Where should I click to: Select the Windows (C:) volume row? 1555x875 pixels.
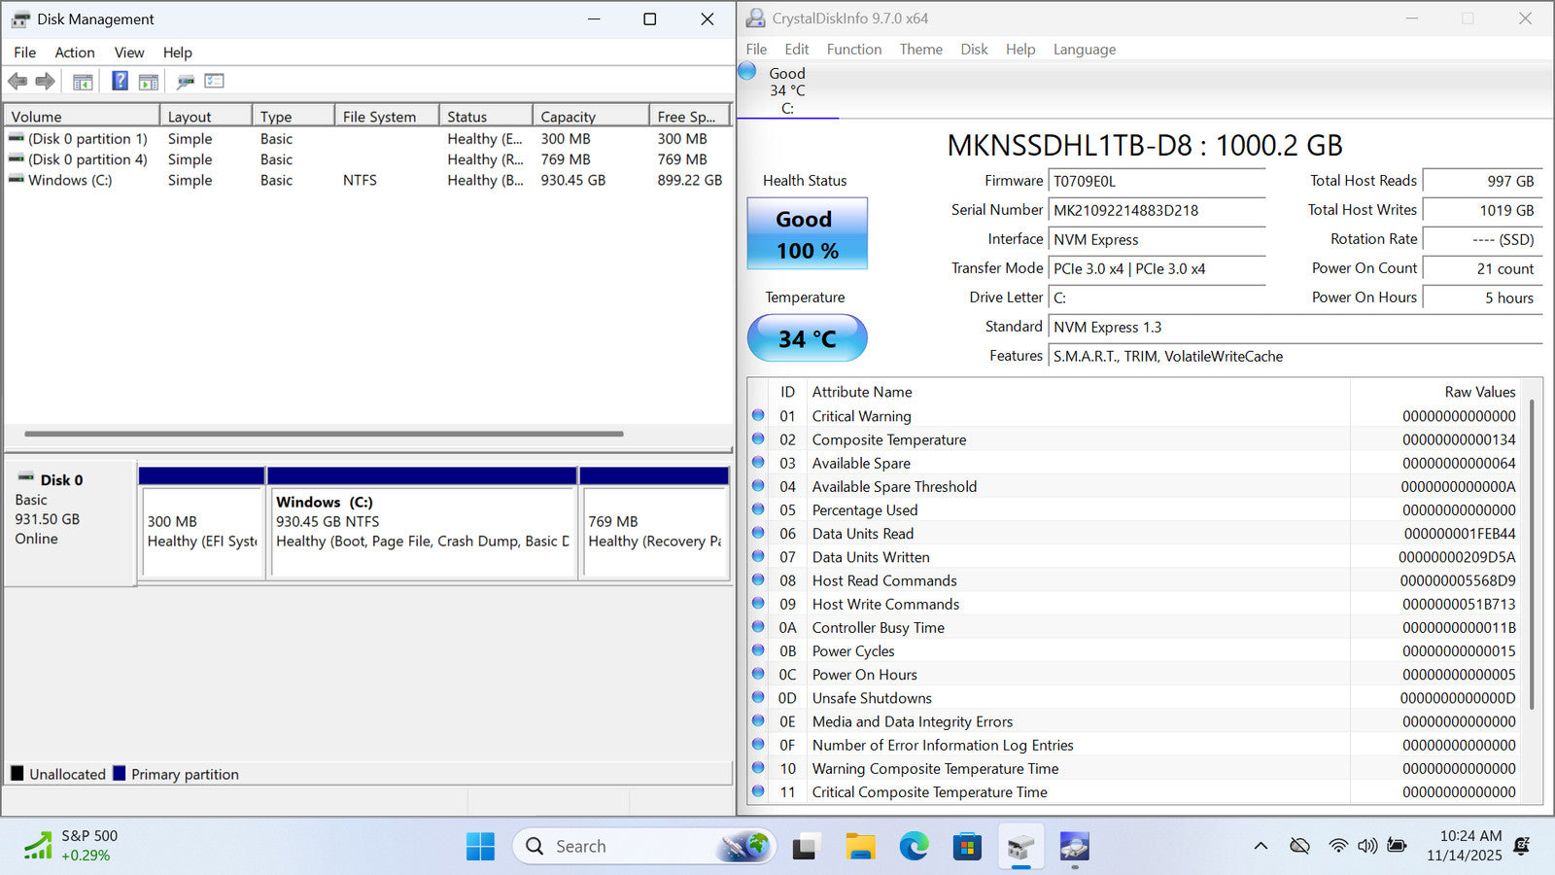pos(70,180)
